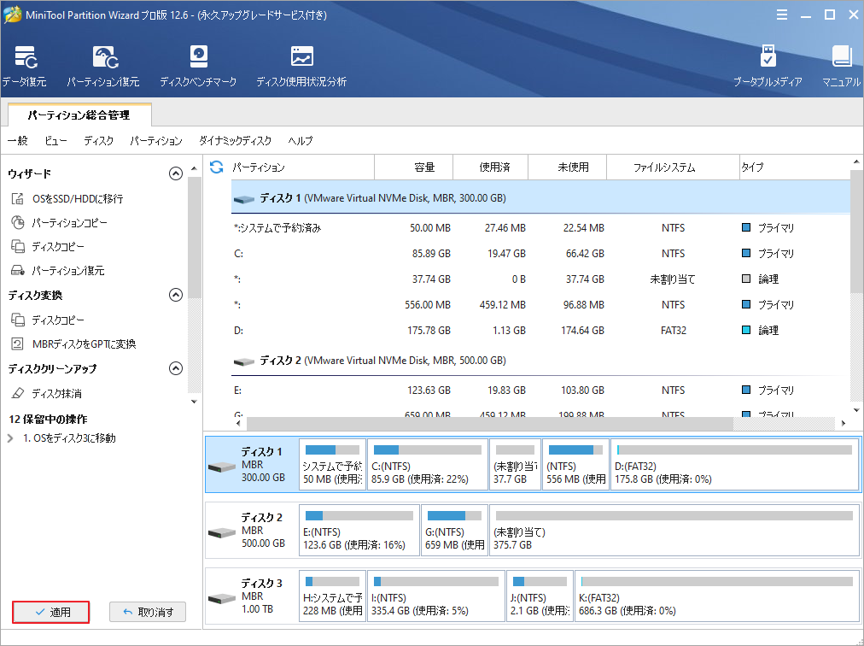
Task: Select the ディスク 2 header row in list
Action: click(540, 361)
